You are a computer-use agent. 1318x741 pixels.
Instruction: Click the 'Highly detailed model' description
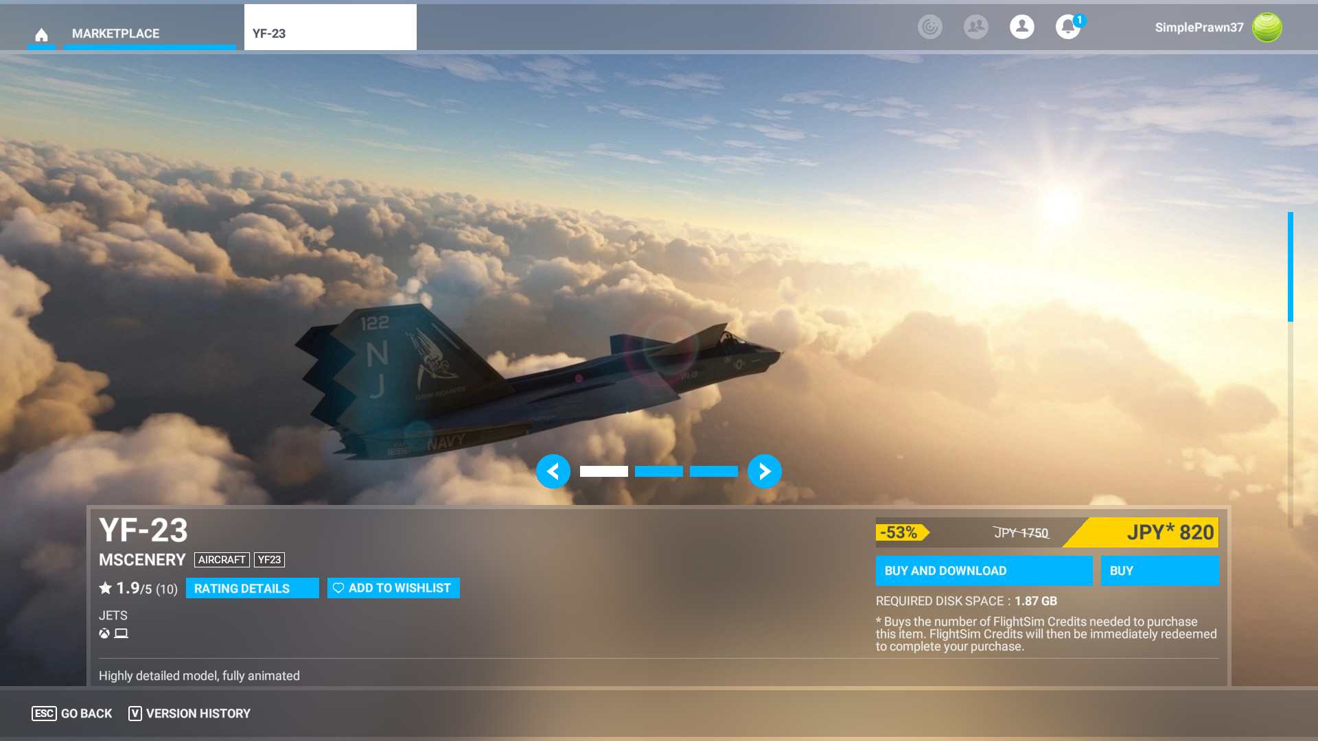point(199,676)
